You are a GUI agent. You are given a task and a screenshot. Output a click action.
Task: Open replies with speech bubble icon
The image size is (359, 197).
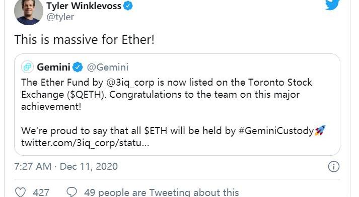pos(71,192)
